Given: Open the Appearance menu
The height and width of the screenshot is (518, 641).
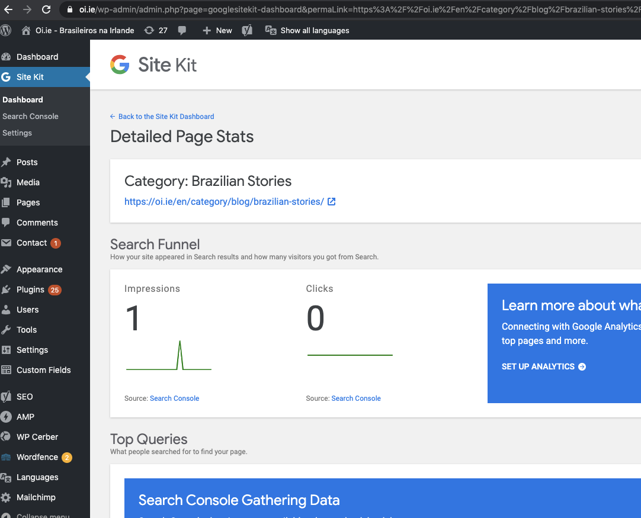Looking at the screenshot, I should coord(45,269).
